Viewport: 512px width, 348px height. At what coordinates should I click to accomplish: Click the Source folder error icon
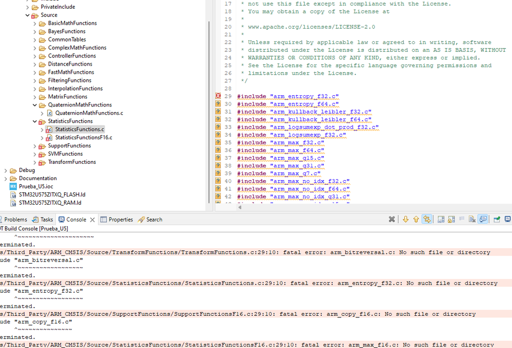click(35, 15)
